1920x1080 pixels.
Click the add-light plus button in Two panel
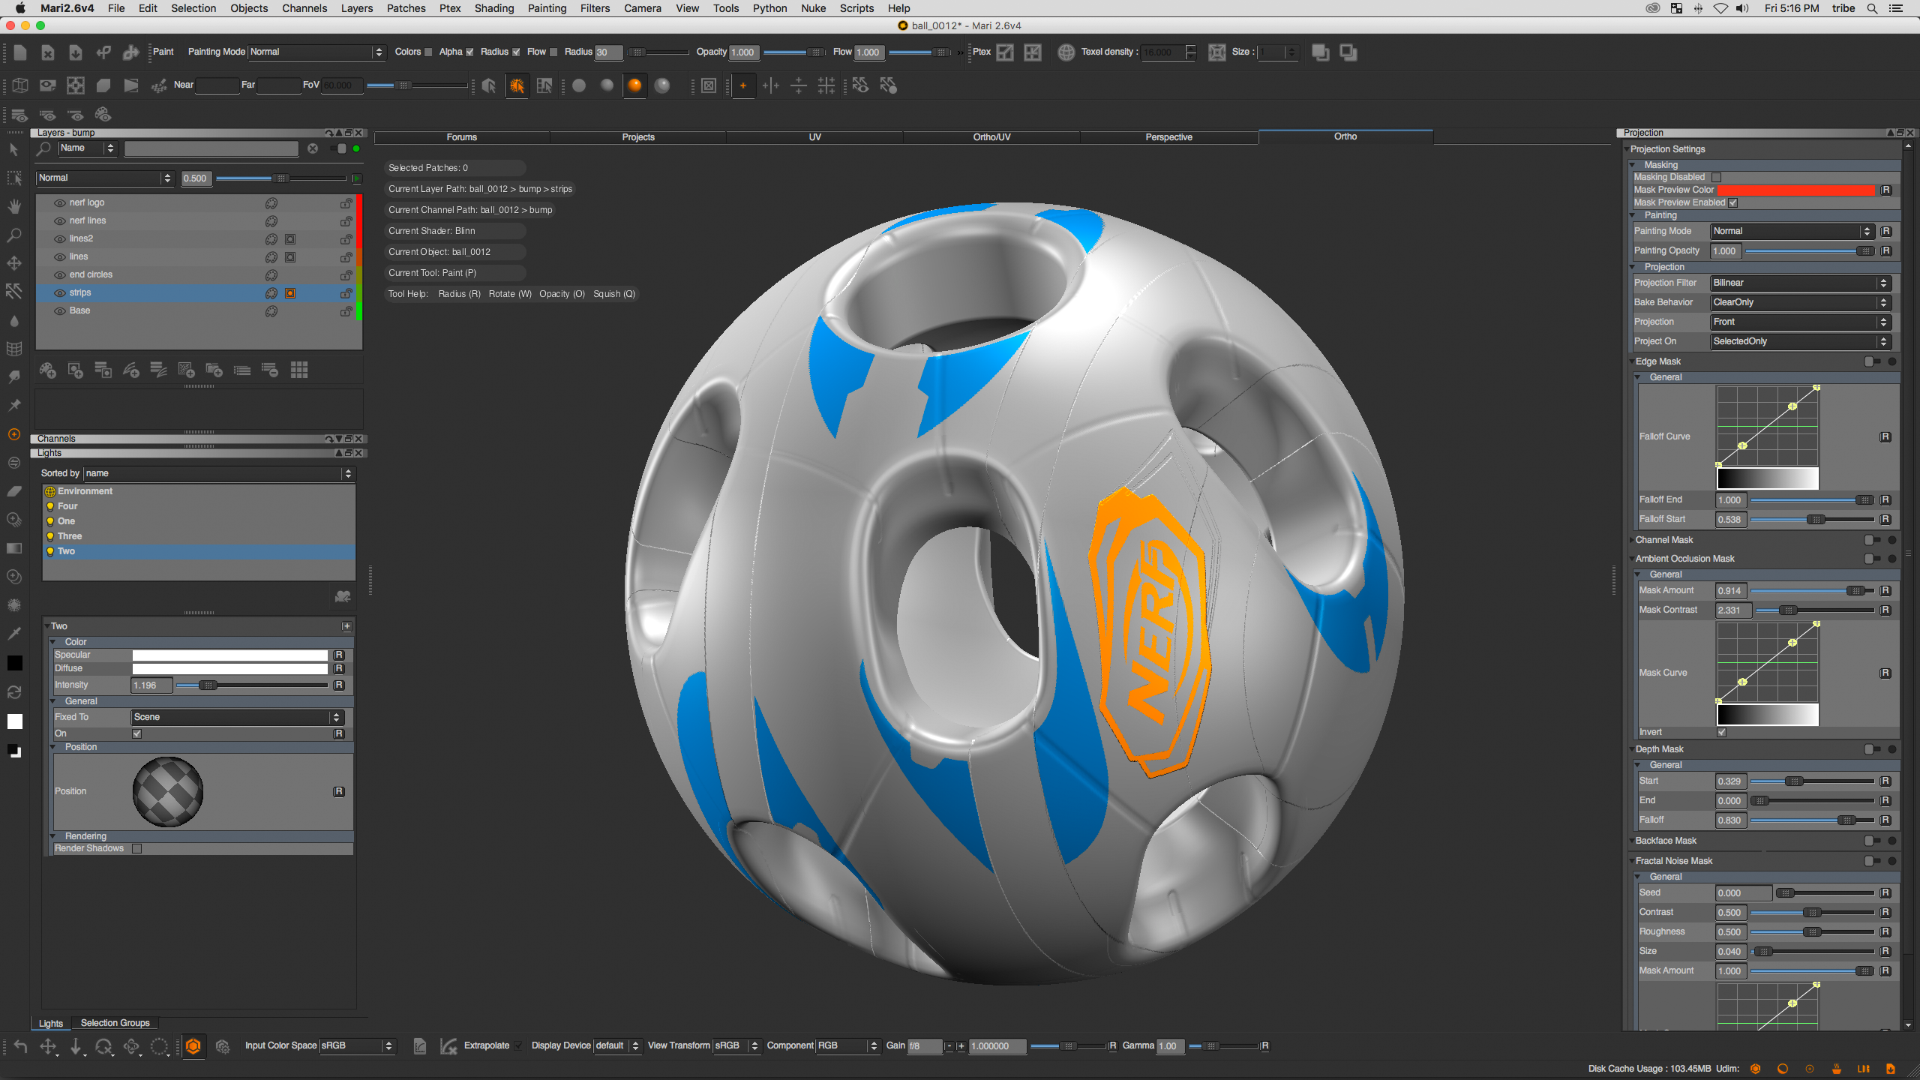346,626
